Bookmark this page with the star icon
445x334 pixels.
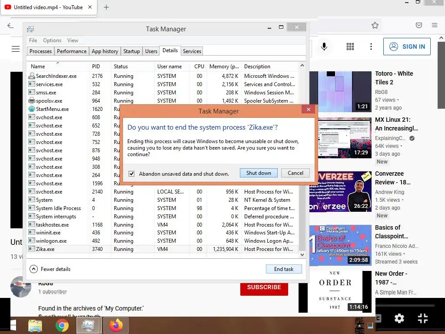pyautogui.click(x=375, y=25)
